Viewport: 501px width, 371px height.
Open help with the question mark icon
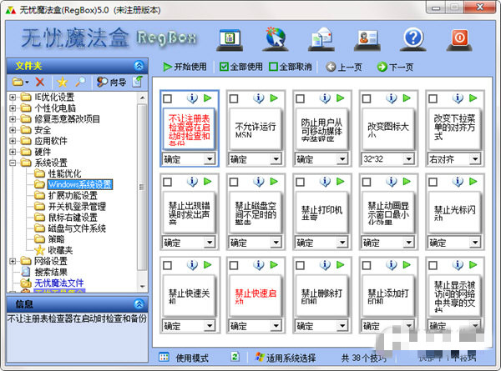click(413, 39)
